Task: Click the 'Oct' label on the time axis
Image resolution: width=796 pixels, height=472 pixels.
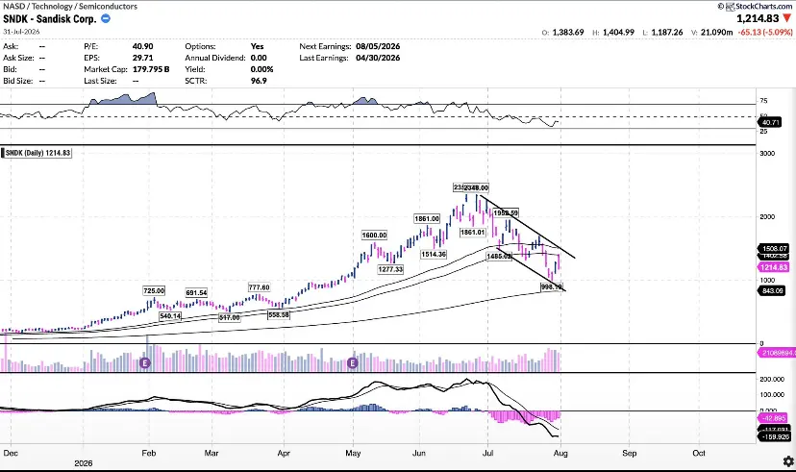Action: point(699,453)
